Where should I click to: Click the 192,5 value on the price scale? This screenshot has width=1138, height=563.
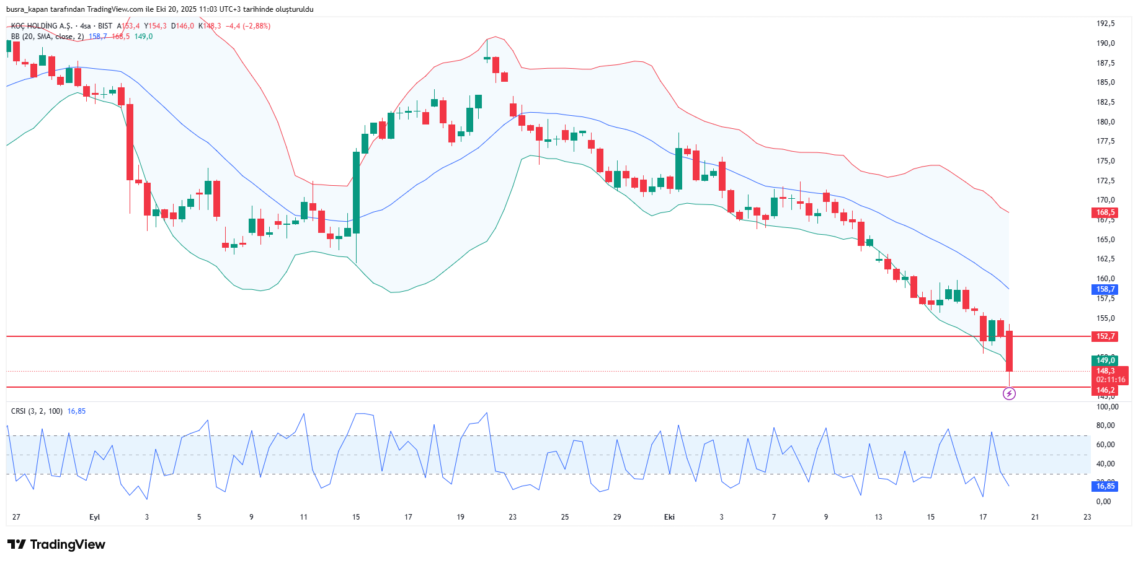click(1105, 24)
